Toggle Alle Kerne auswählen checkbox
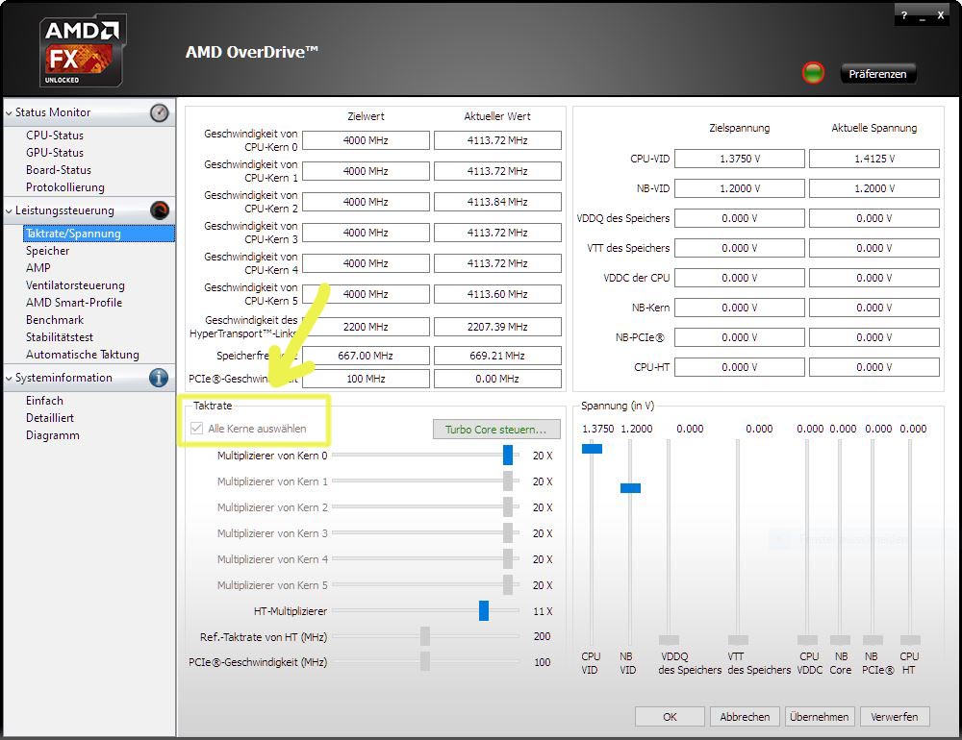Image resolution: width=962 pixels, height=740 pixels. (x=197, y=429)
